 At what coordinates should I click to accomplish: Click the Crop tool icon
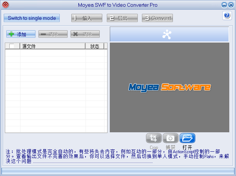click(154, 138)
